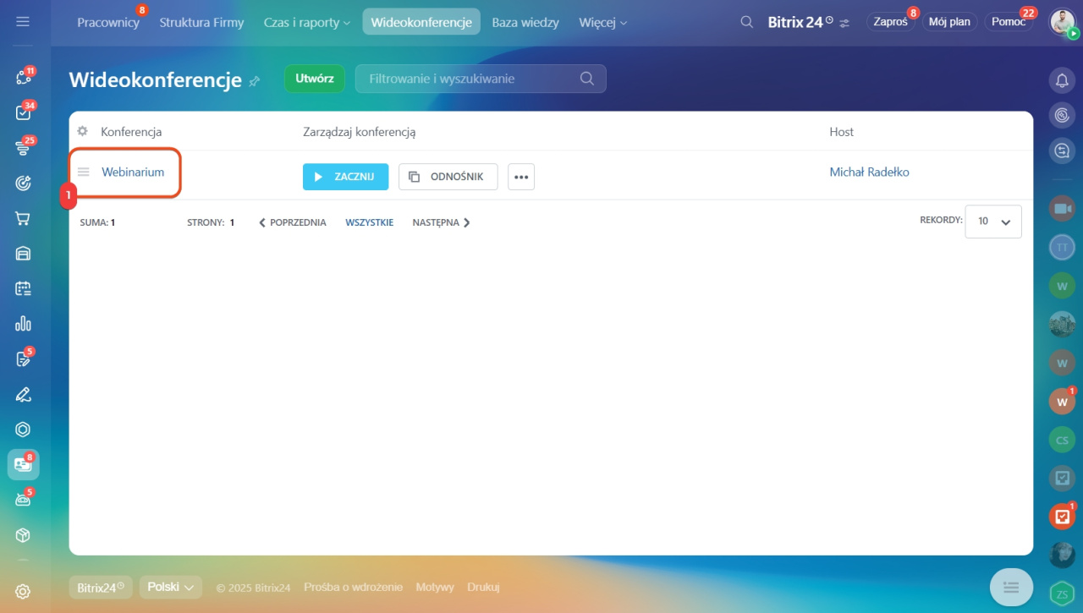1083x613 pixels.
Task: Click Wszystkie in pagination
Action: click(369, 222)
